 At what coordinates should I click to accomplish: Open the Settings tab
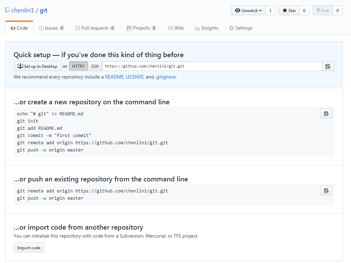coord(241,28)
